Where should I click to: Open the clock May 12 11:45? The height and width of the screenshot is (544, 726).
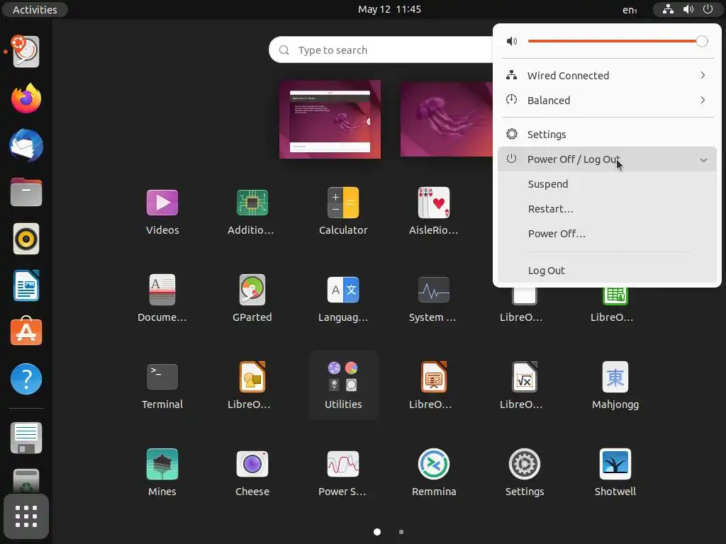click(389, 9)
